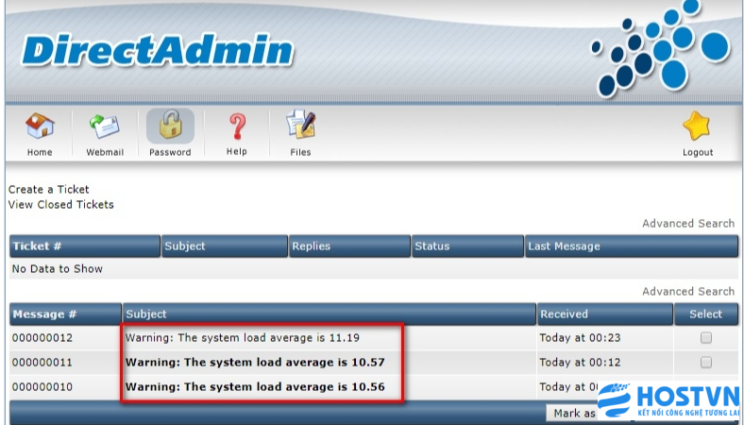
Task: Click message number 000000010
Action: (42, 387)
